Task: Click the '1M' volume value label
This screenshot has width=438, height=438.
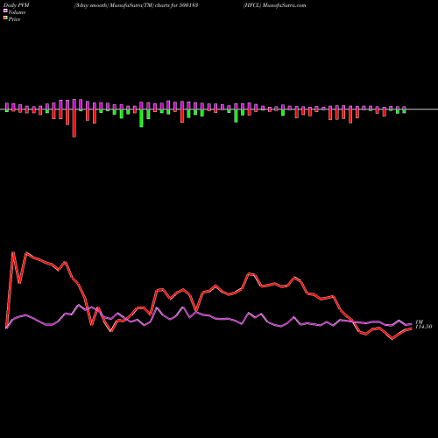Action: tap(420, 322)
